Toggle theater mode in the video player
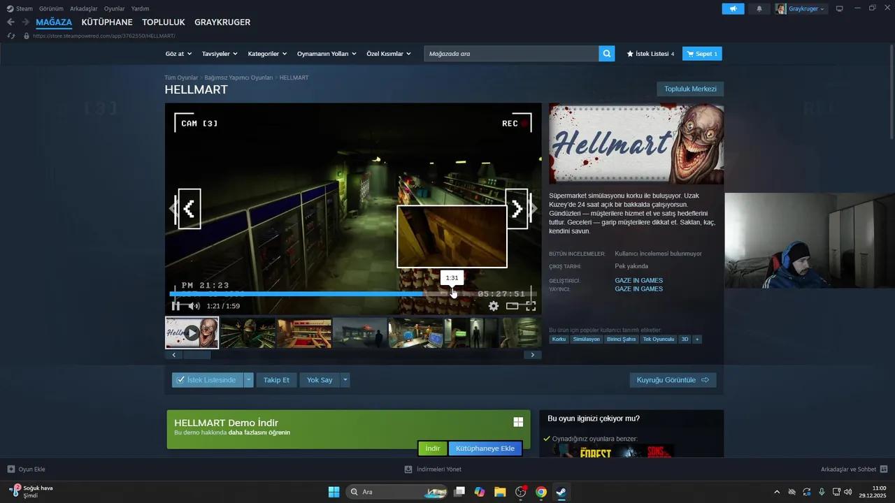The image size is (895, 503). point(513,306)
